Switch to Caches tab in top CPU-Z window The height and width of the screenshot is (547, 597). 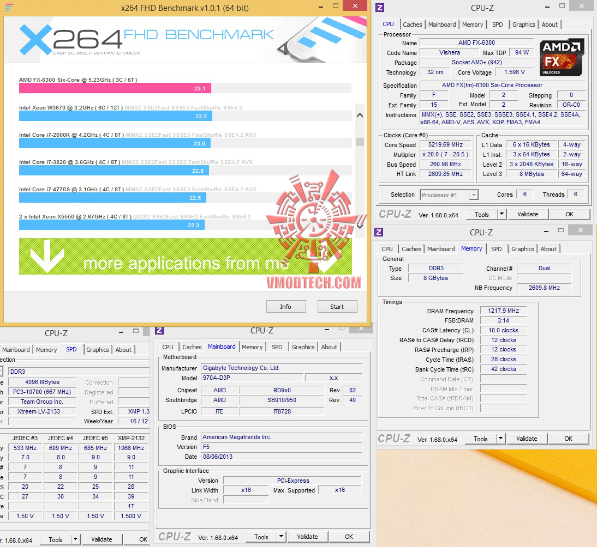[413, 25]
